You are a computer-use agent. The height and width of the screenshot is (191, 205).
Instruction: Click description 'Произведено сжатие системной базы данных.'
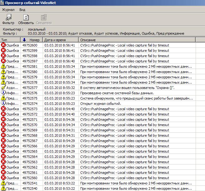(117, 93)
